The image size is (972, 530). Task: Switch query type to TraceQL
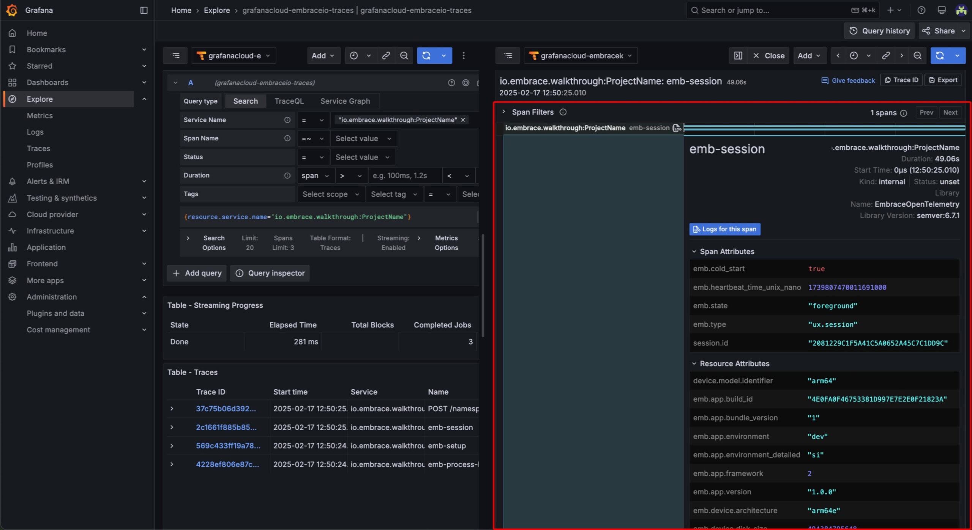coord(289,101)
